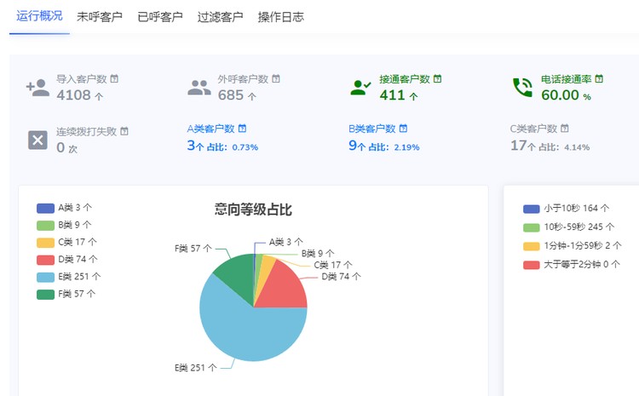Toggle the 小于10秒 164 个 legend swatch
The width and height of the screenshot is (639, 396).
pyautogui.click(x=532, y=209)
